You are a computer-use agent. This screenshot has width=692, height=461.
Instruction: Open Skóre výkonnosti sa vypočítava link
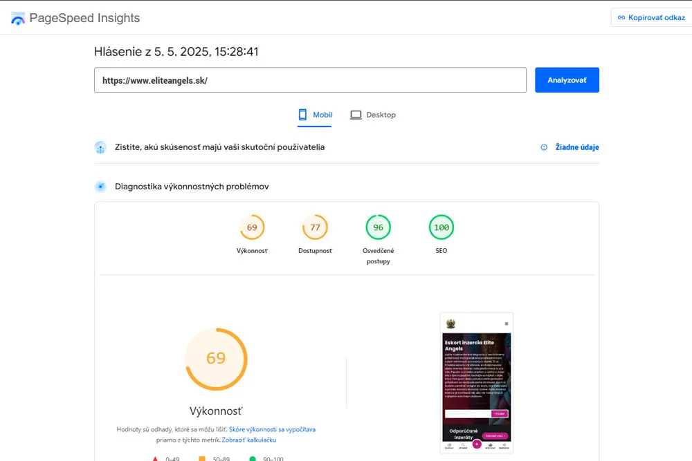272,429
